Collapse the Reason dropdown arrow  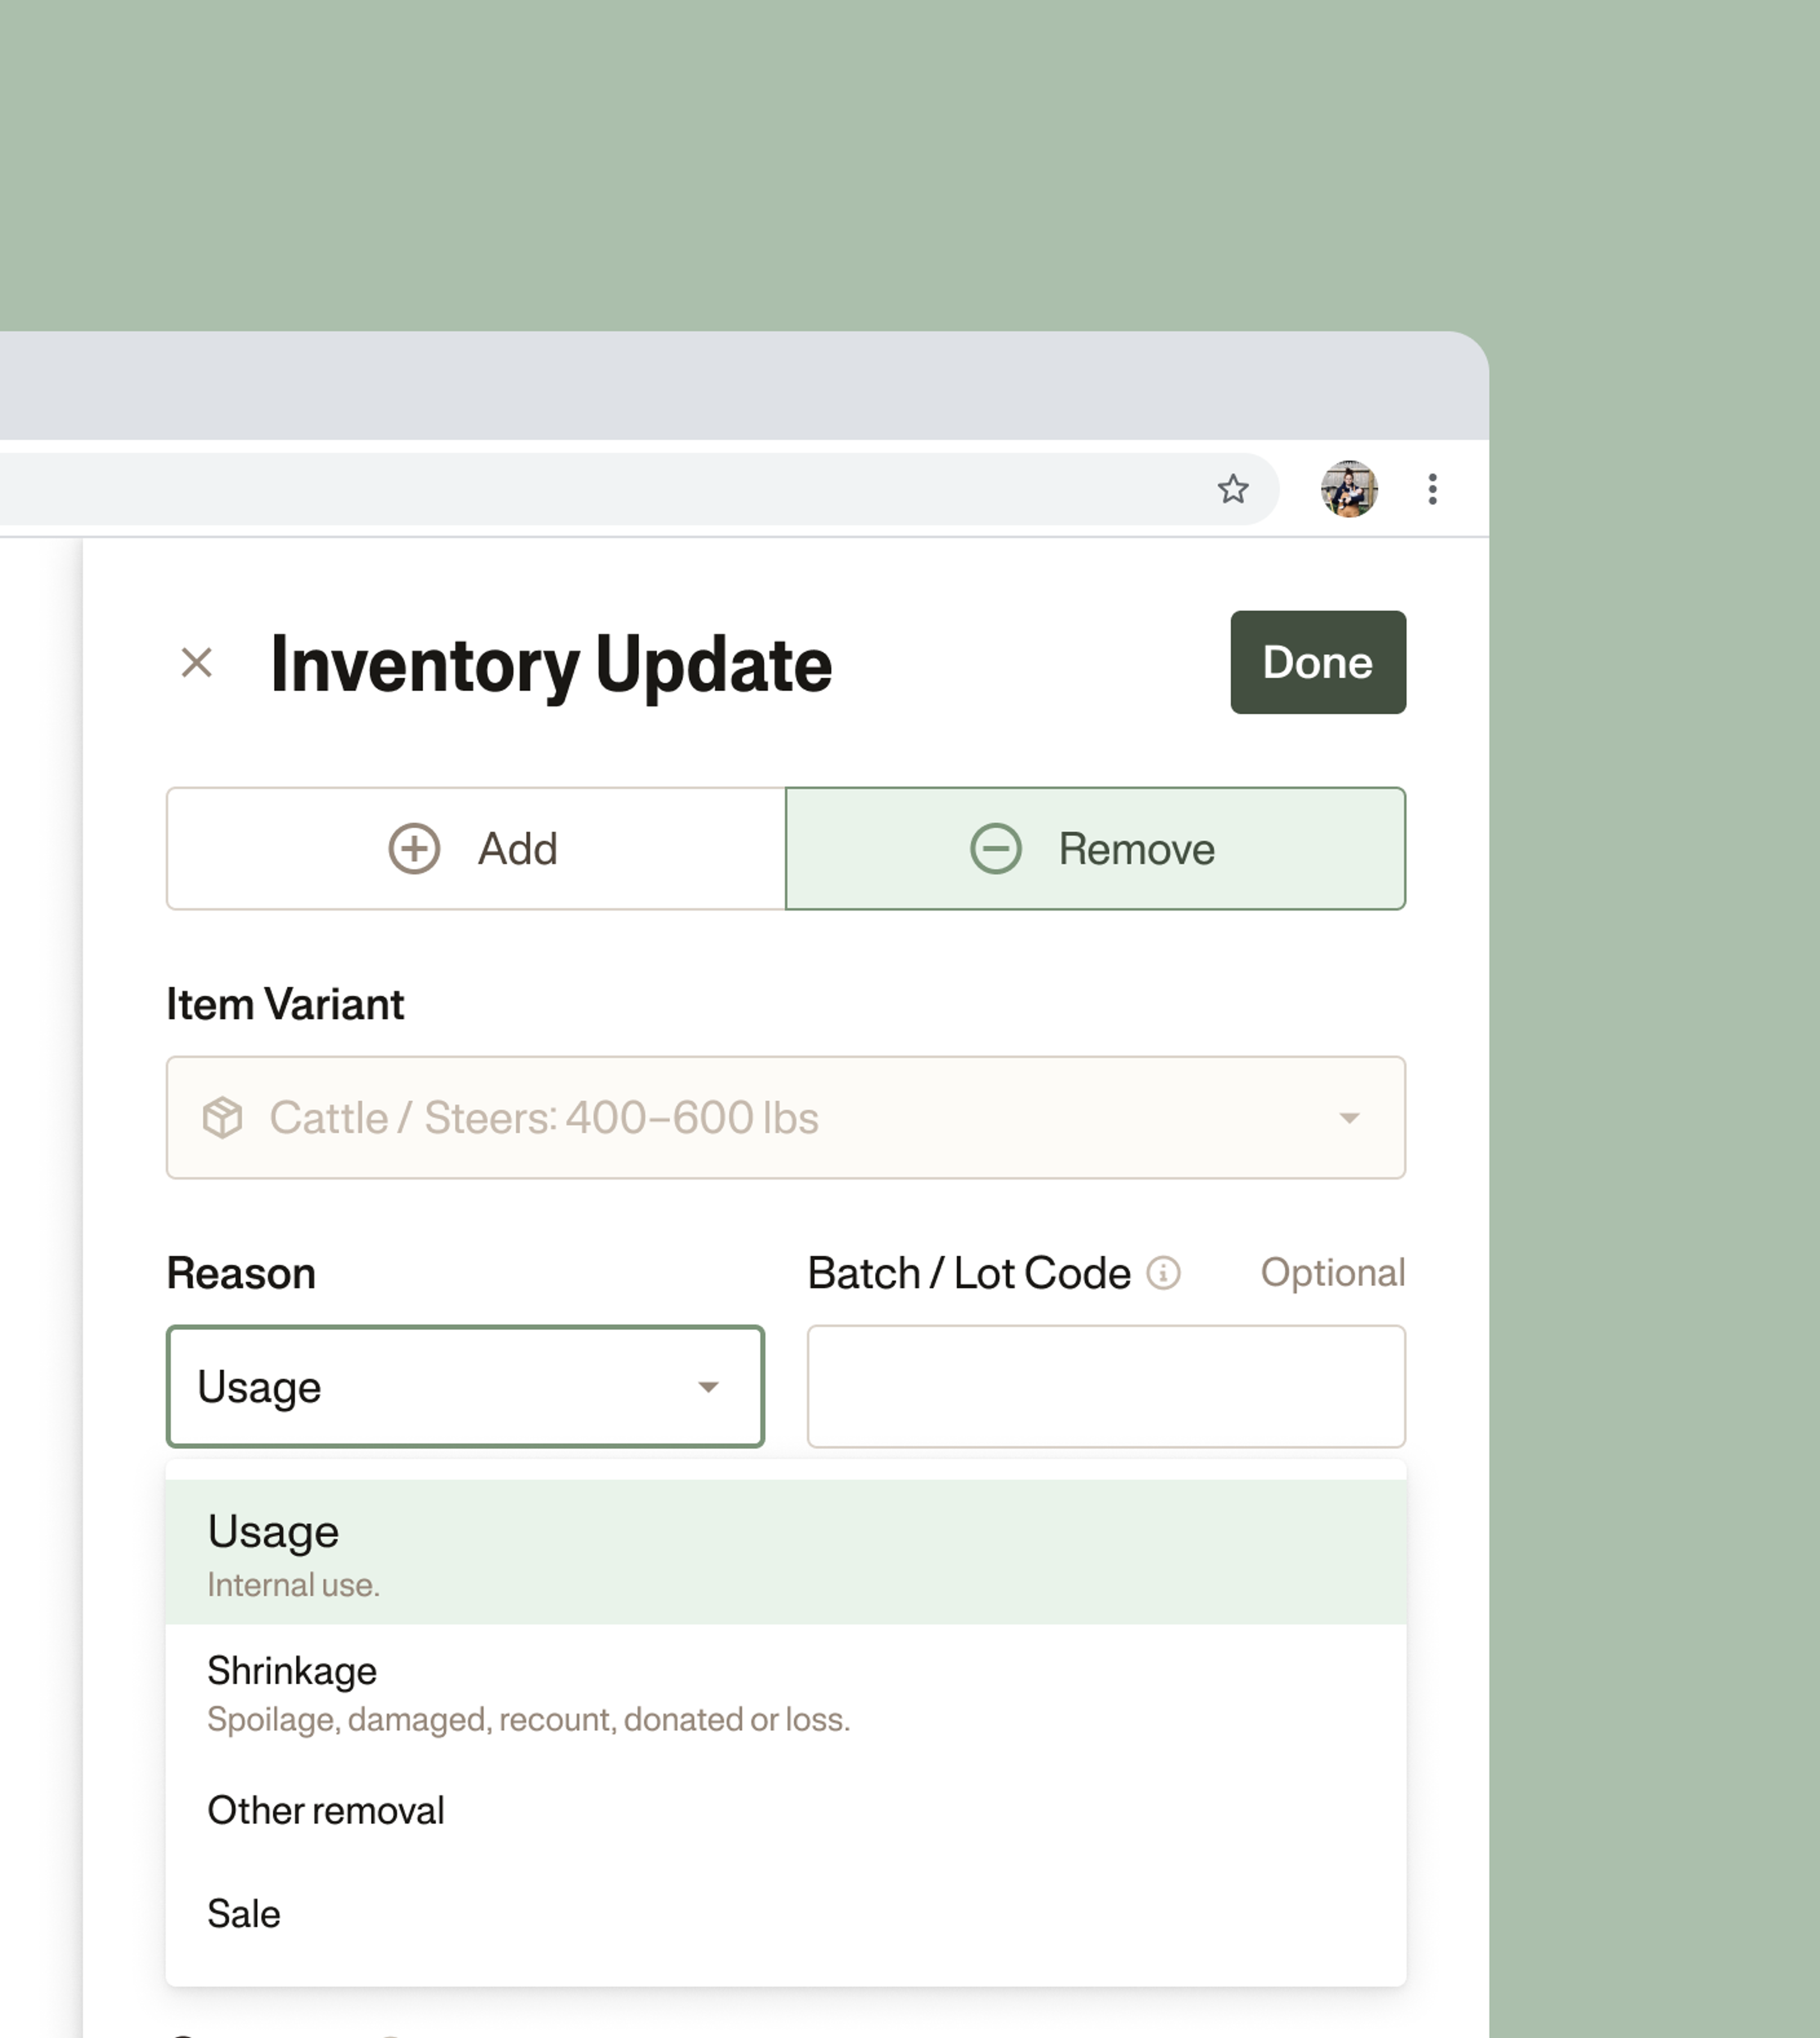pos(708,1386)
